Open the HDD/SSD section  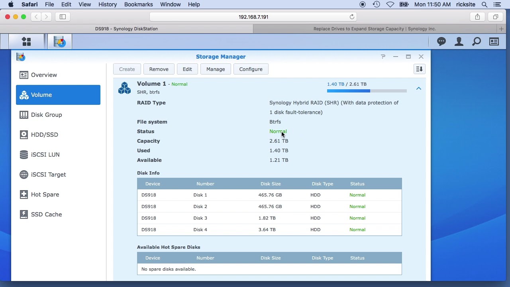[x=58, y=135]
